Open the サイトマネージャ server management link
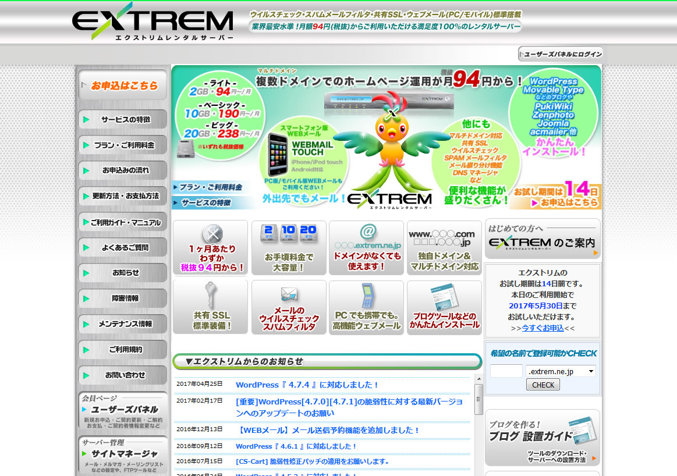Screen dimensions: 677x476 click(123, 455)
